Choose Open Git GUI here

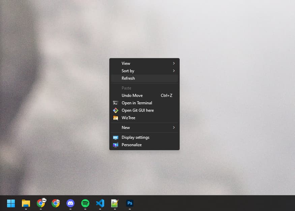pos(138,110)
